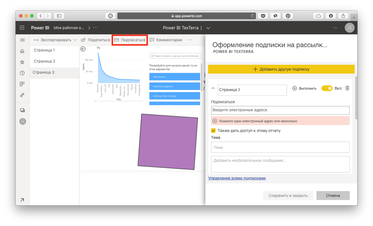Click the Safari address bar app.powerbi.com
Image resolution: width=373 pixels, height=226 pixels.
click(186, 16)
